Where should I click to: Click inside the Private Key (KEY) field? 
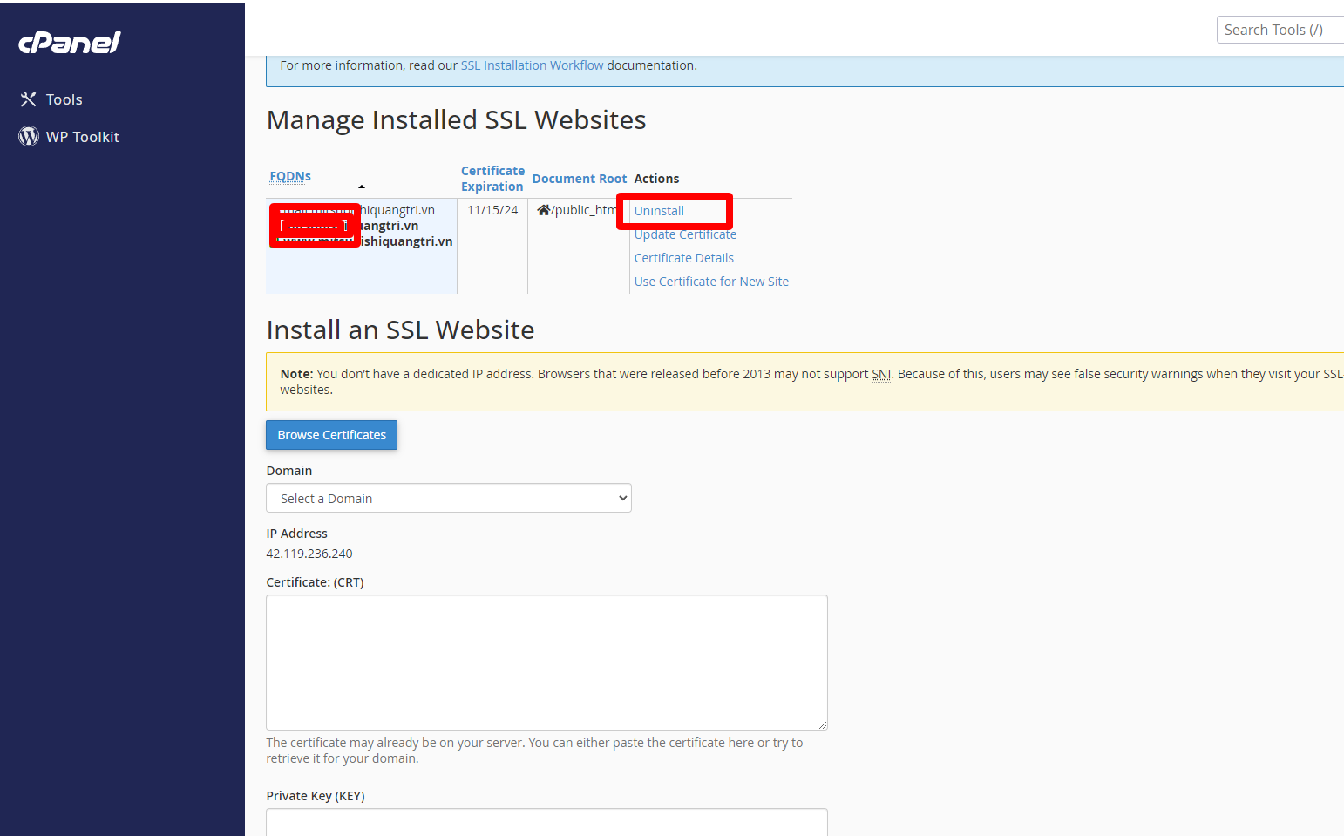pyautogui.click(x=546, y=821)
